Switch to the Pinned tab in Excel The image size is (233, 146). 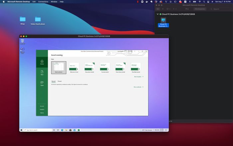click(x=60, y=81)
